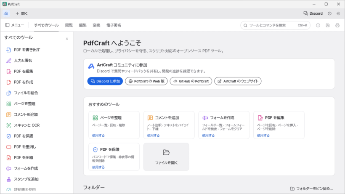The image size is (345, 194).
Task: Open the help question mark icon
Action: click(x=329, y=13)
